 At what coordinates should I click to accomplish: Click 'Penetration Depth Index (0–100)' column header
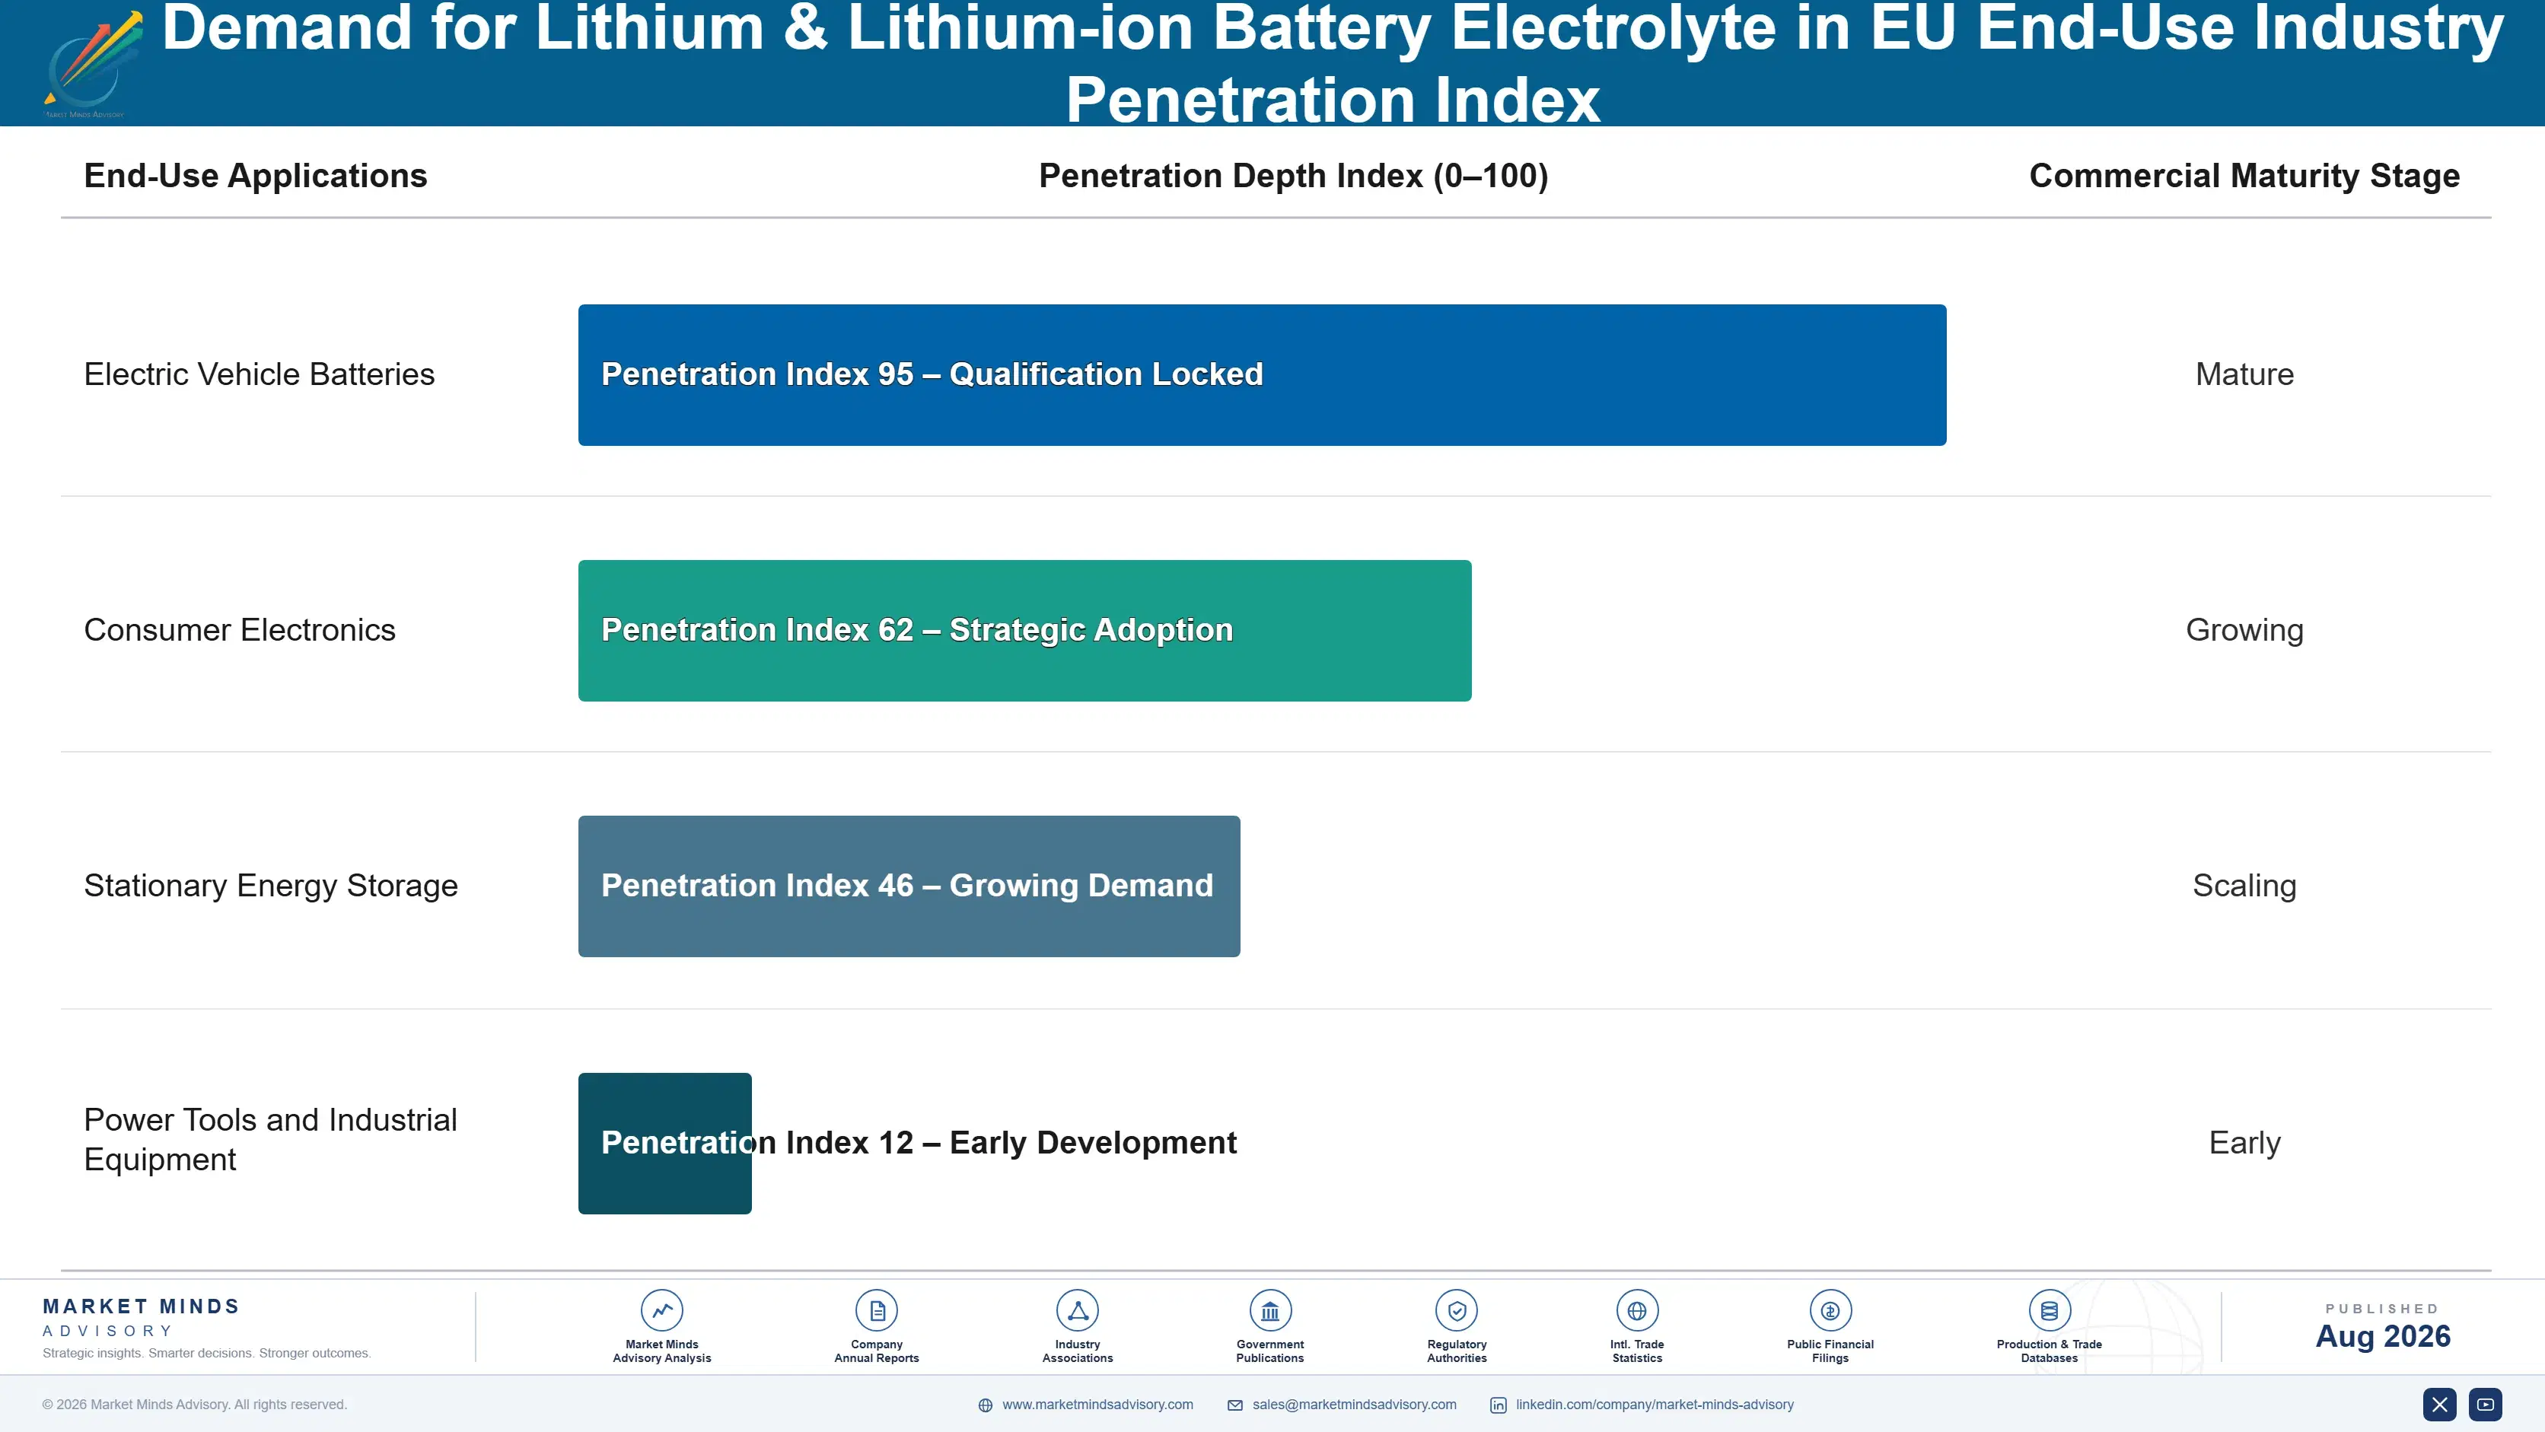[x=1293, y=176]
